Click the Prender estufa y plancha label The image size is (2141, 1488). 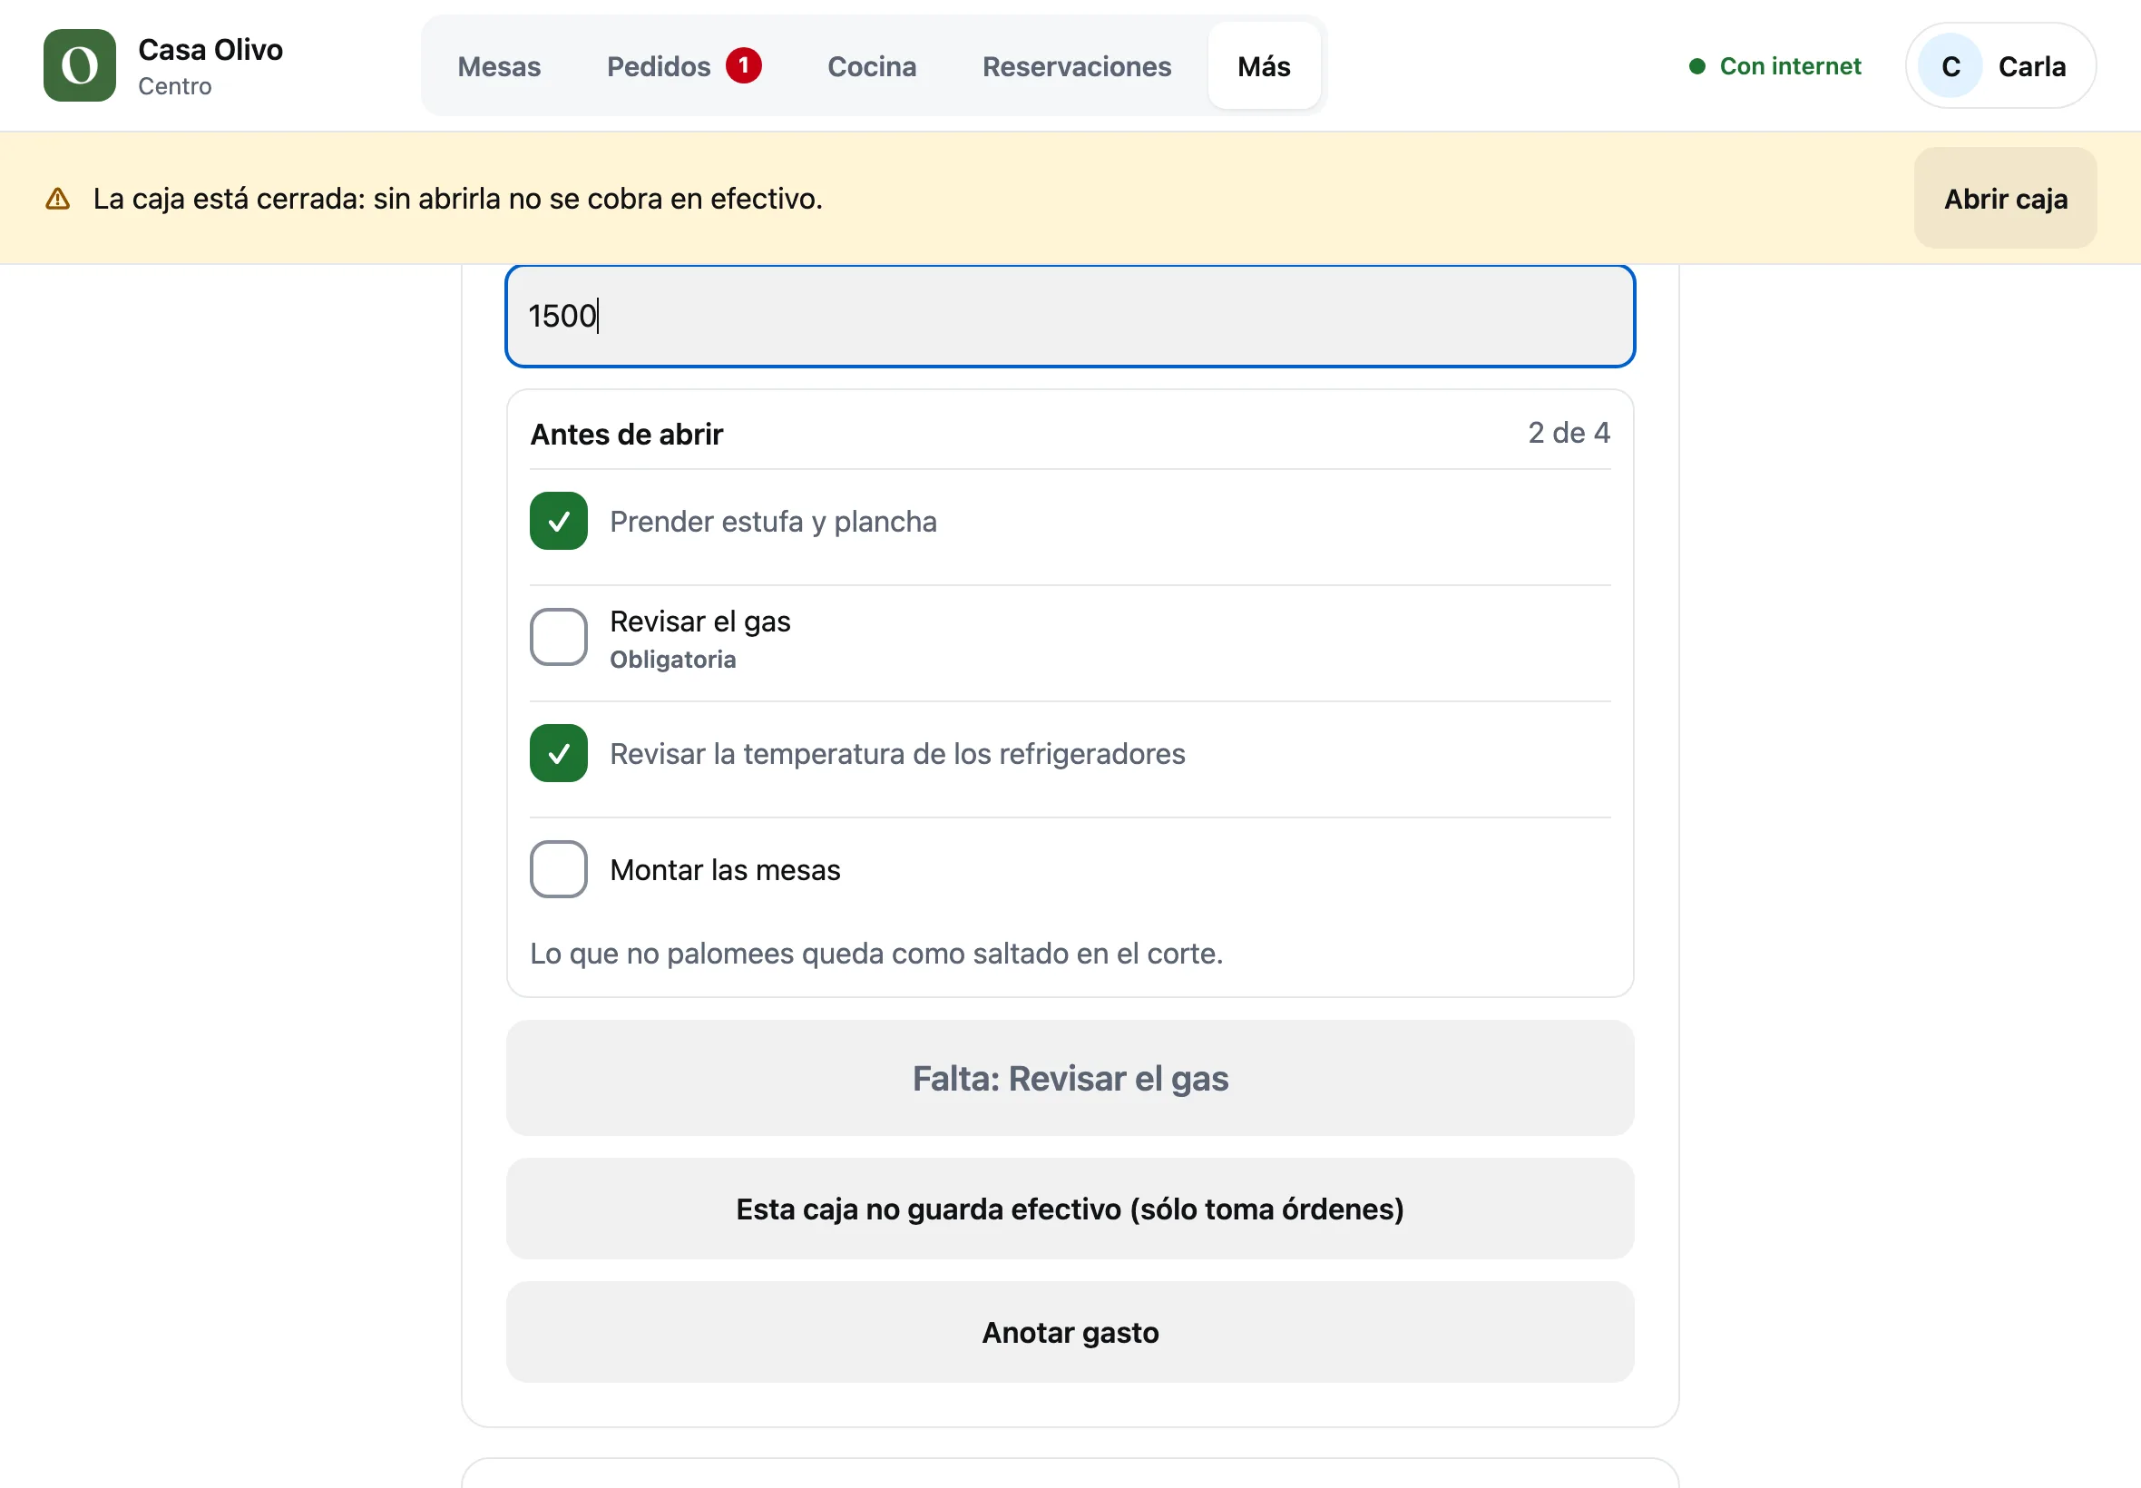coord(773,521)
